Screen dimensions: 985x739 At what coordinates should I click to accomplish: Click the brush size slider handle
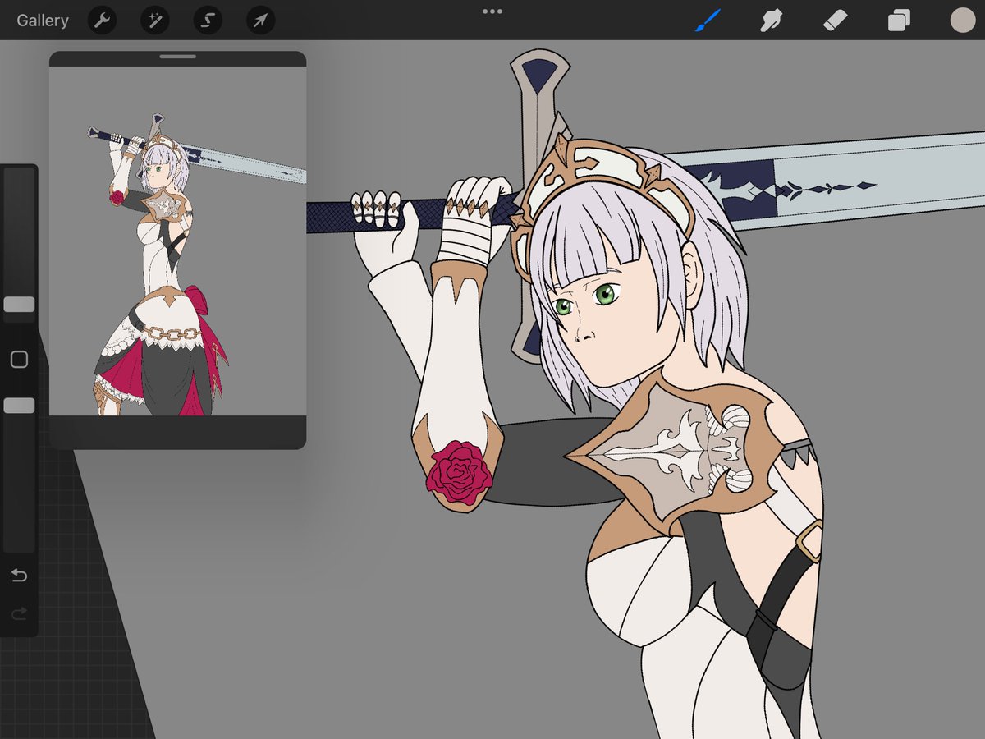(19, 305)
